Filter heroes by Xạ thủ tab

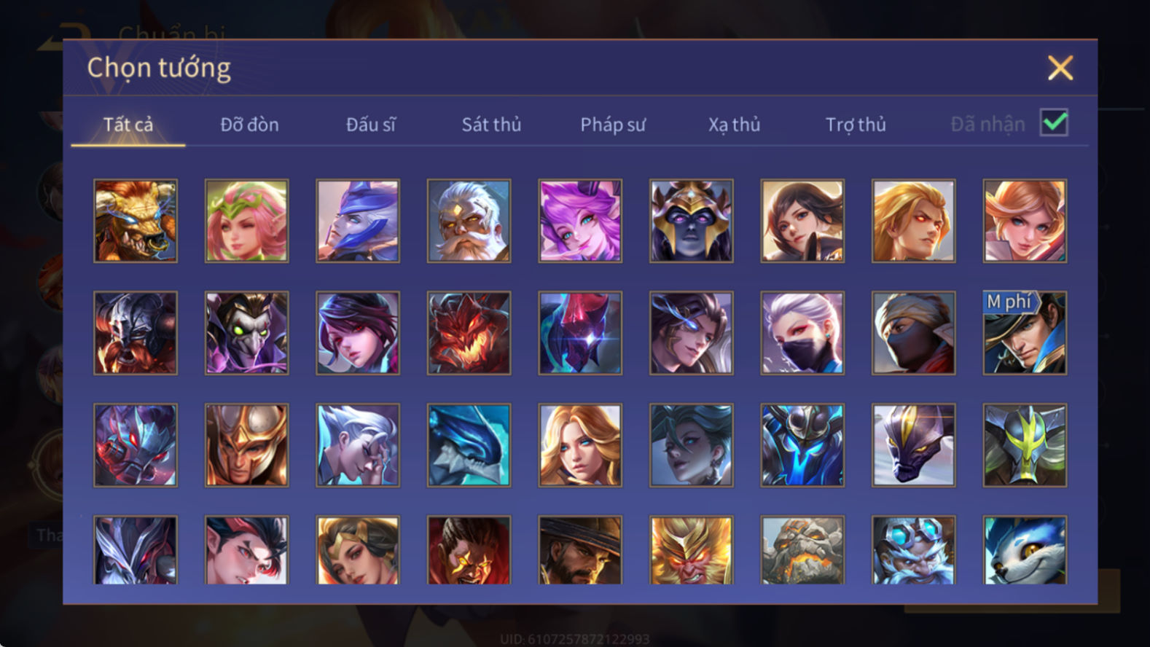click(734, 125)
